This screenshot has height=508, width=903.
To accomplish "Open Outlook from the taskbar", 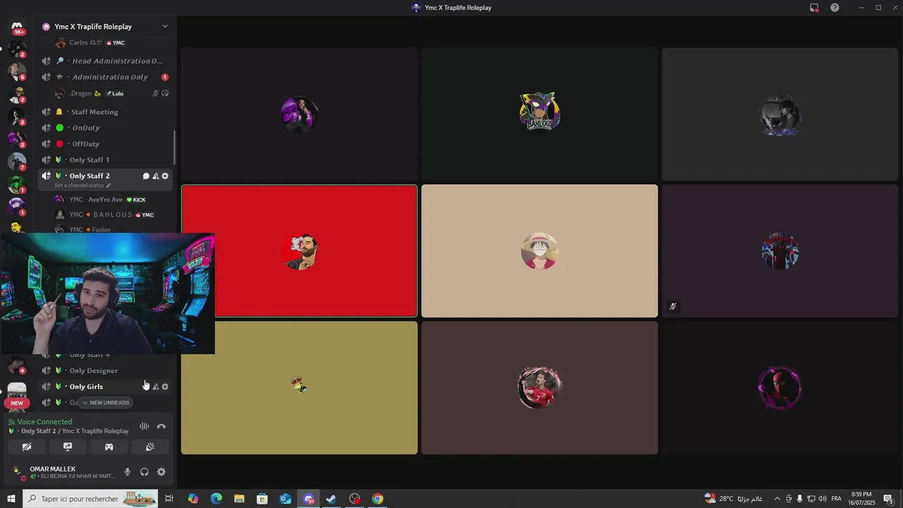I will tap(285, 499).
